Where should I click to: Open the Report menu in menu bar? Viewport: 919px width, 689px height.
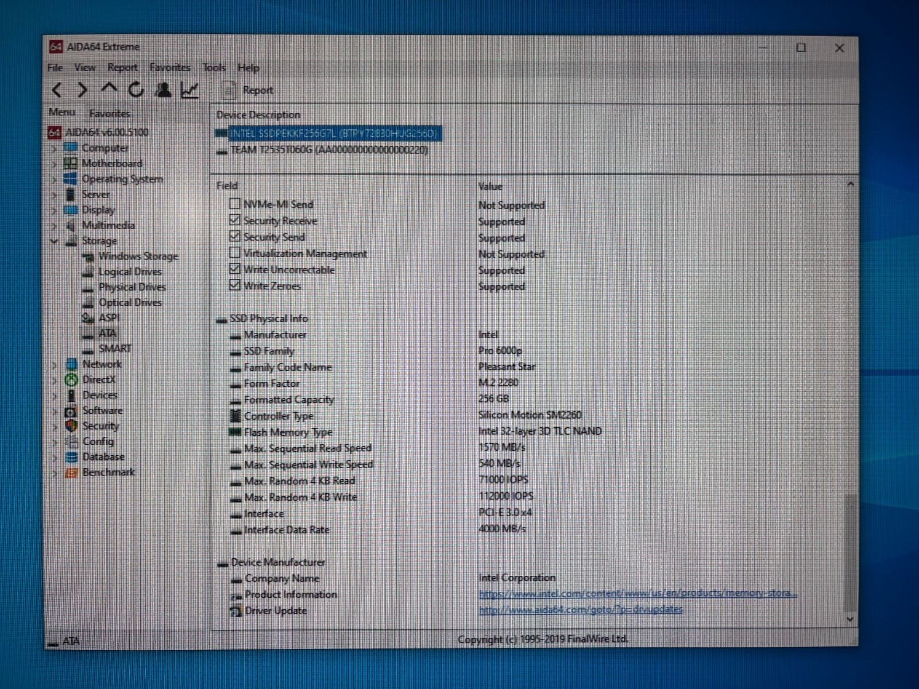pyautogui.click(x=122, y=68)
